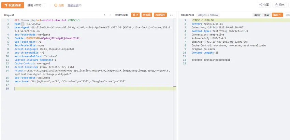Go to previous request with left chevron
290x140 pixels.
(105, 15)
